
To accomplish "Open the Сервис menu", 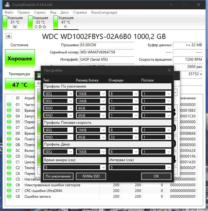I will coord(40,12).
